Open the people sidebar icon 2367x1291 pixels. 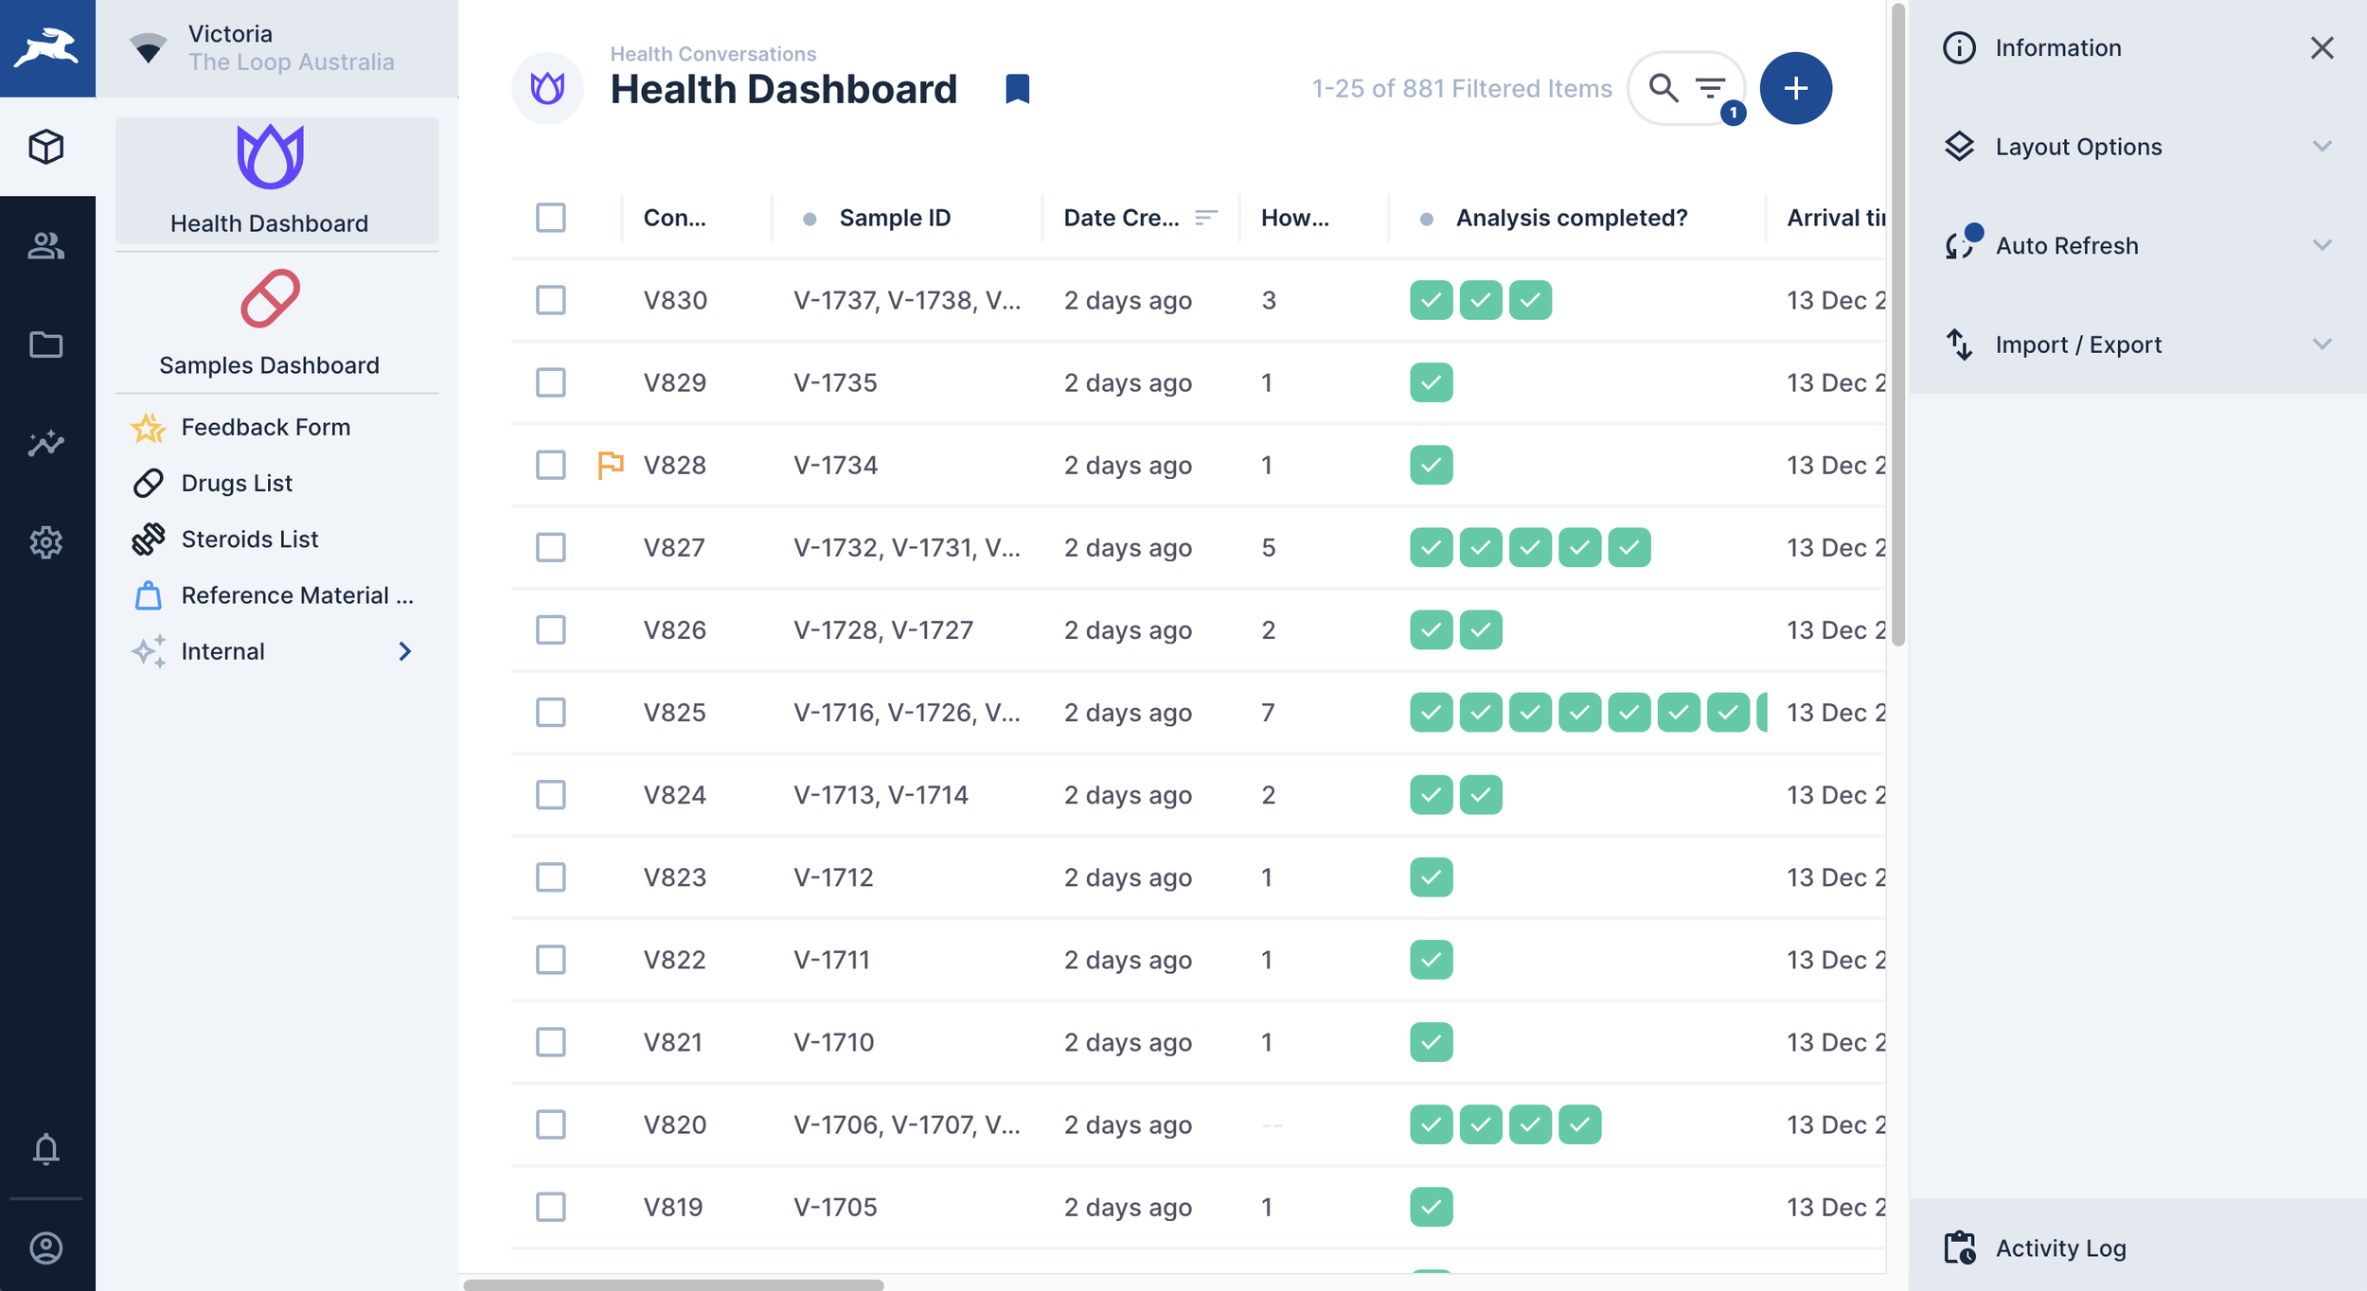click(x=46, y=245)
